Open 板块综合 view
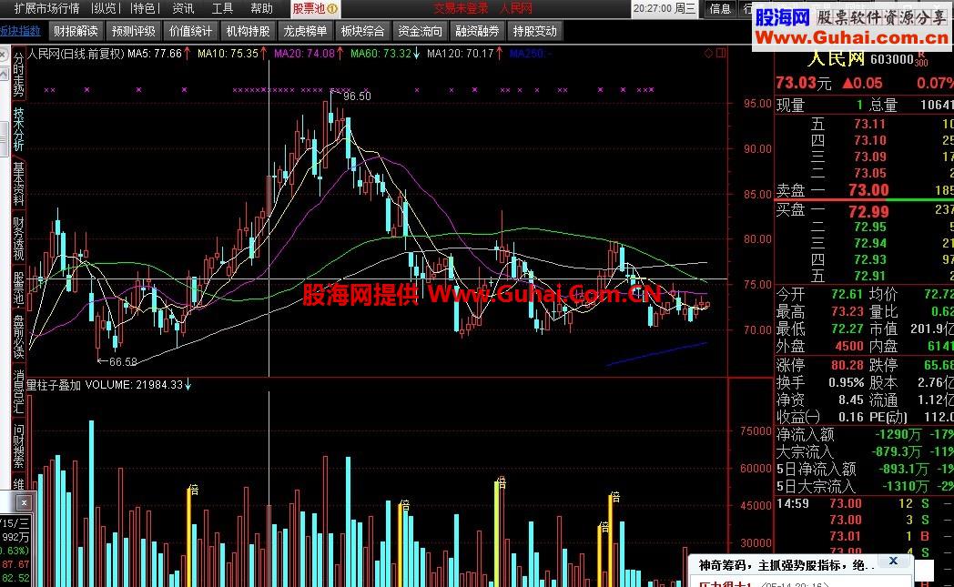954x587 pixels. [x=362, y=31]
